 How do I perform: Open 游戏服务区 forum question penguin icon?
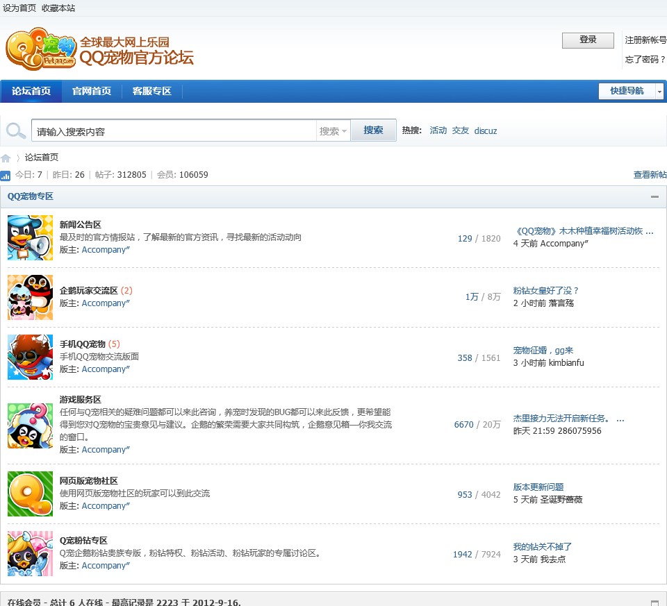click(30, 426)
